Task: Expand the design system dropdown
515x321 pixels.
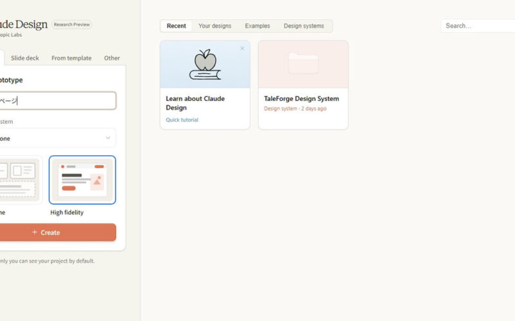Action: click(57, 138)
